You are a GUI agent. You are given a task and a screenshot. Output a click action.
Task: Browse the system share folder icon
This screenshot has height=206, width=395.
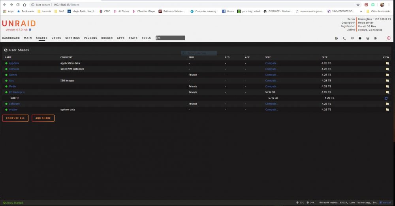point(387,110)
